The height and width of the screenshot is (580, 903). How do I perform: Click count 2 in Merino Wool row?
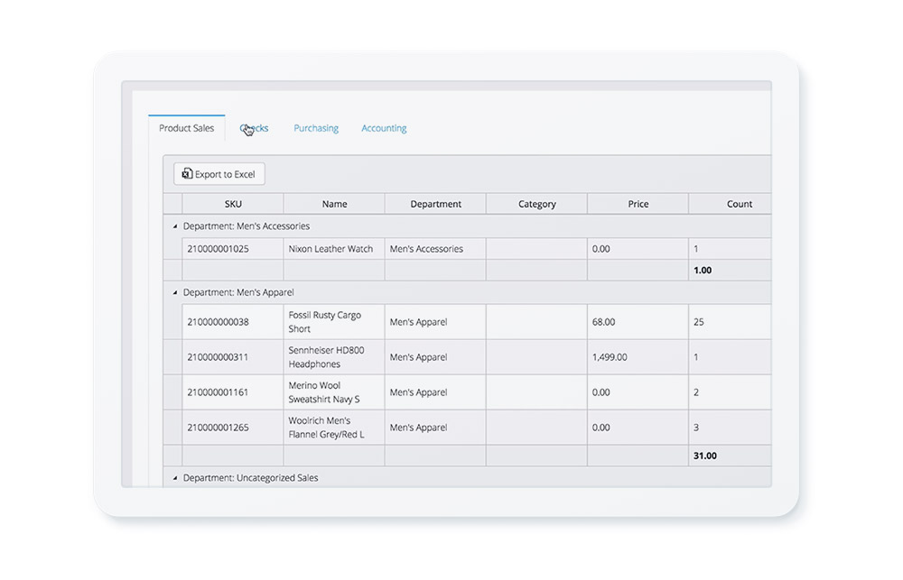point(731,391)
